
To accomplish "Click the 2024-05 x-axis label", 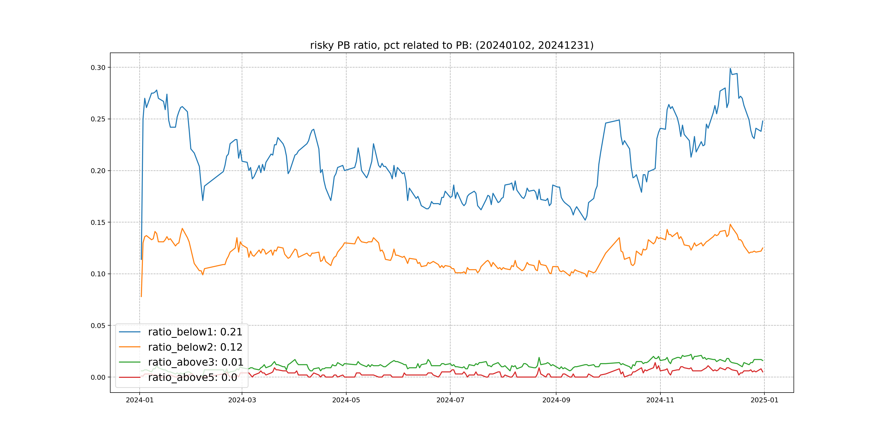I will (x=346, y=400).
